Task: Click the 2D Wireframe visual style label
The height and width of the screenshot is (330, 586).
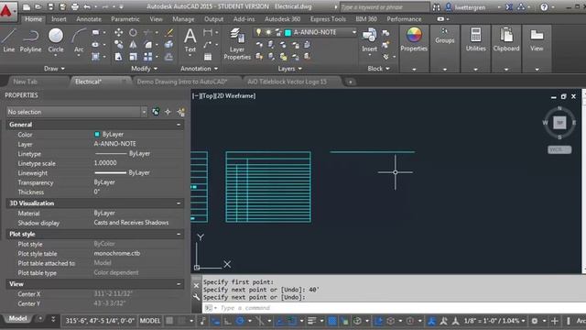Action: pyautogui.click(x=235, y=95)
